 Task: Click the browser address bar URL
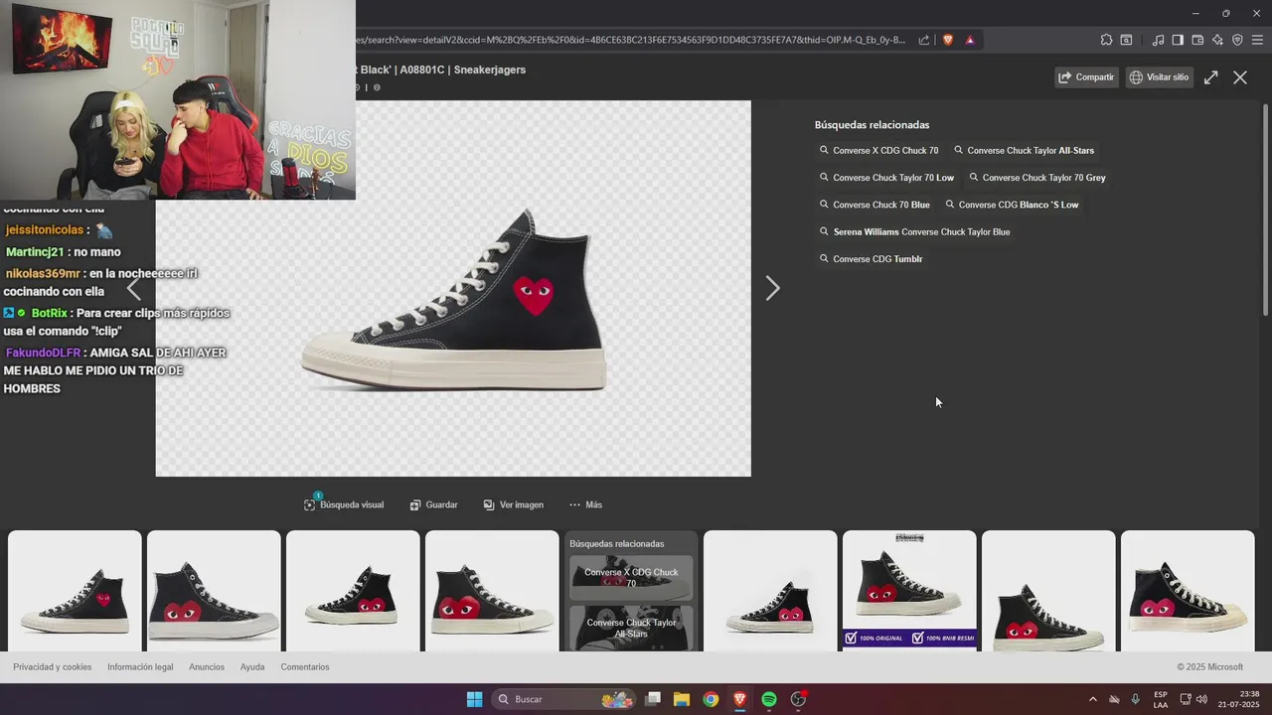point(631,40)
